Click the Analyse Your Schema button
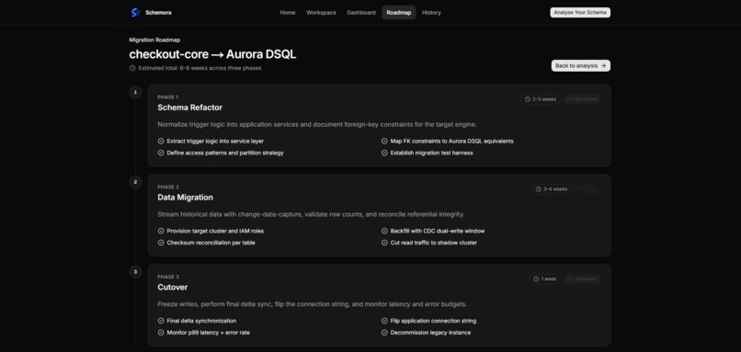This screenshot has height=352, width=741. pos(580,13)
